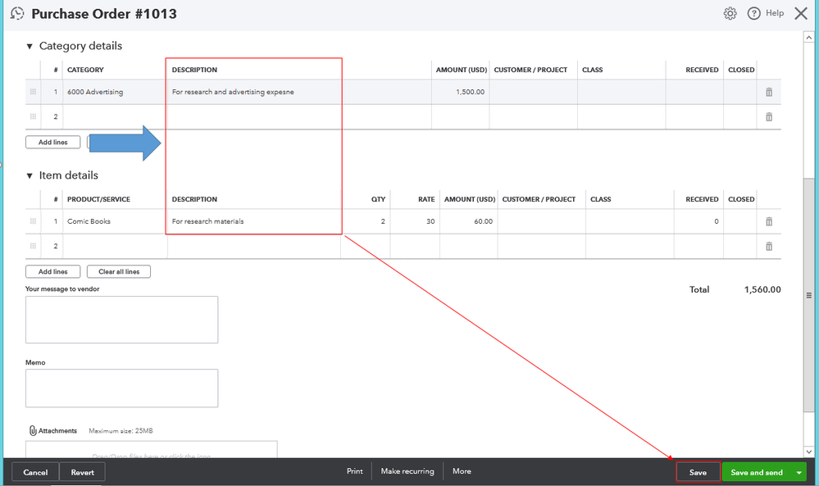
Task: Click Customer/Project cell for 6000 Advertising
Action: pyautogui.click(x=533, y=92)
